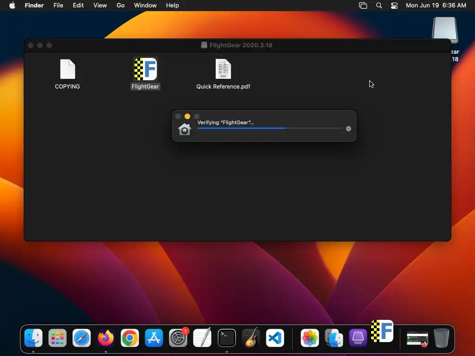Launch Firefox from the Dock

point(106,338)
